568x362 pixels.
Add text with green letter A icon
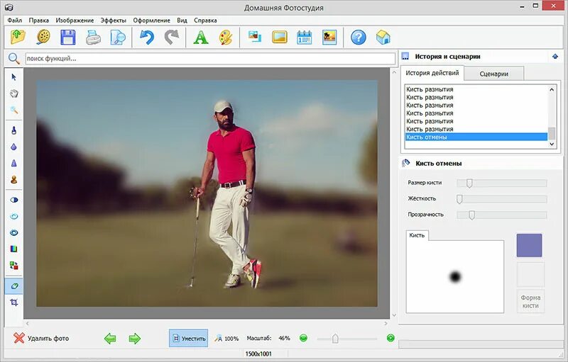tap(201, 38)
